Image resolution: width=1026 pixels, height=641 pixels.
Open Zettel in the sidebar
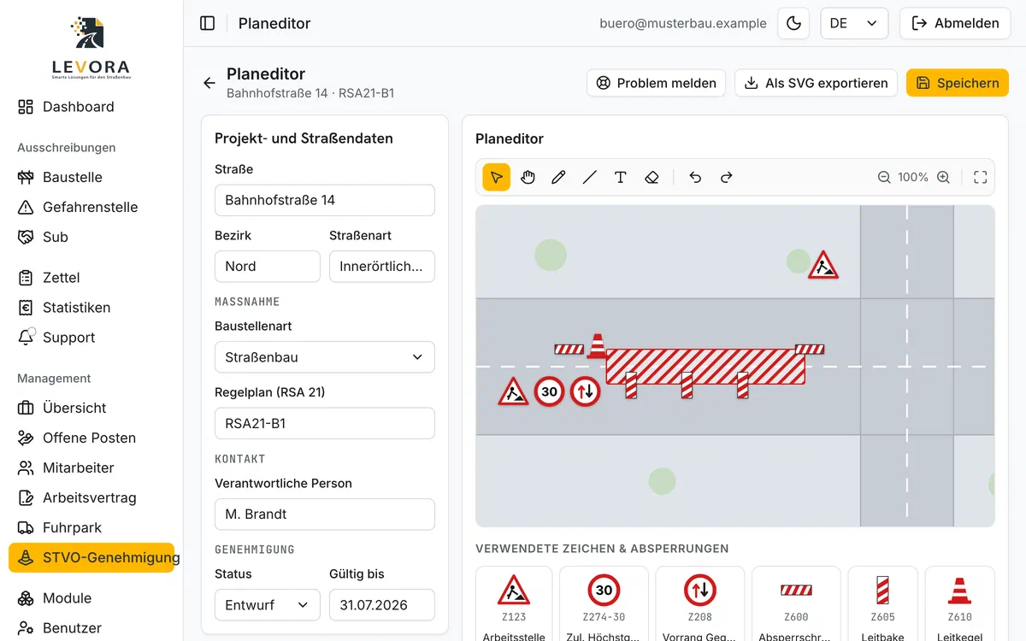coord(91,278)
